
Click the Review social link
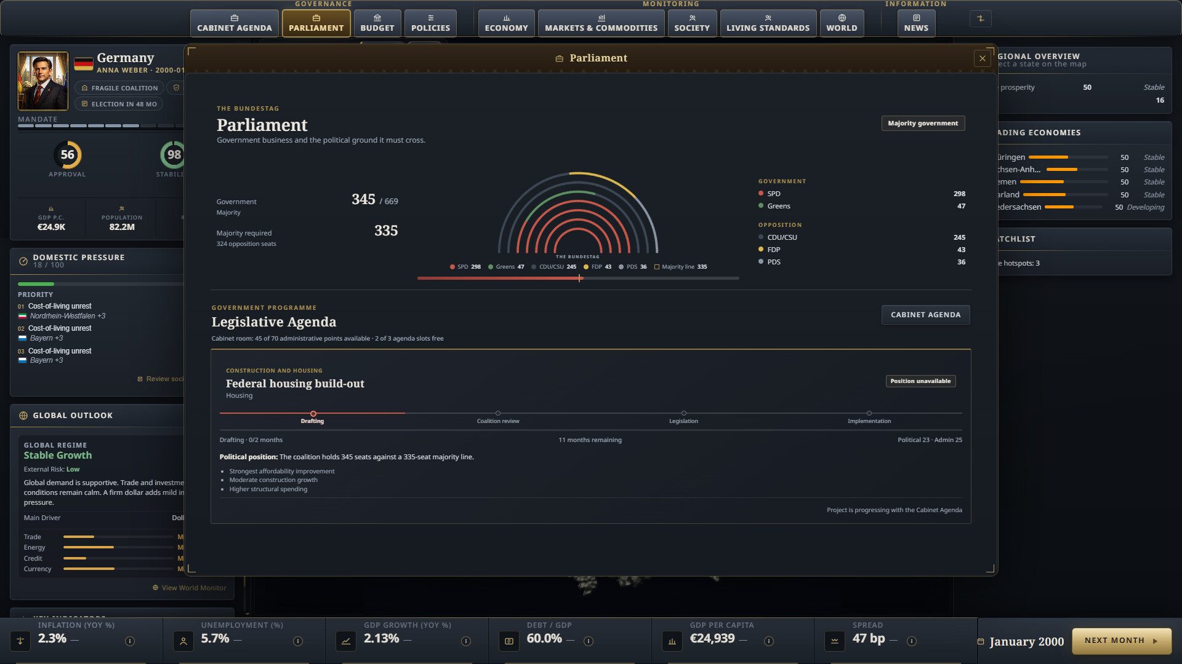(161, 379)
